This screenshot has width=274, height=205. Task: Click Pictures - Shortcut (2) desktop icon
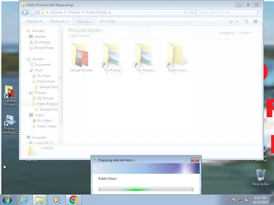[x=10, y=125]
